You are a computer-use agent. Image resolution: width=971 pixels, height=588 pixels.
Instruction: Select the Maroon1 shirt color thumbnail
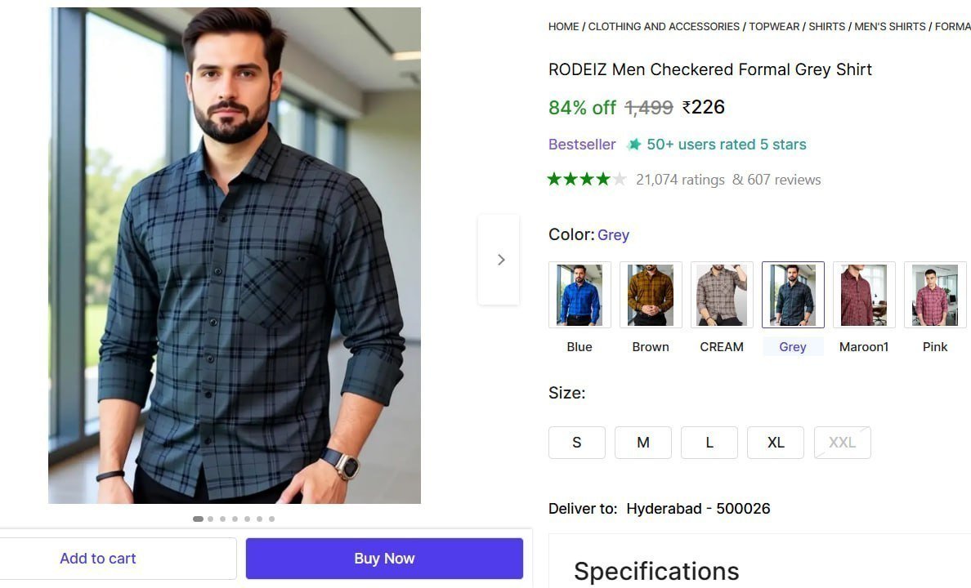(x=864, y=295)
